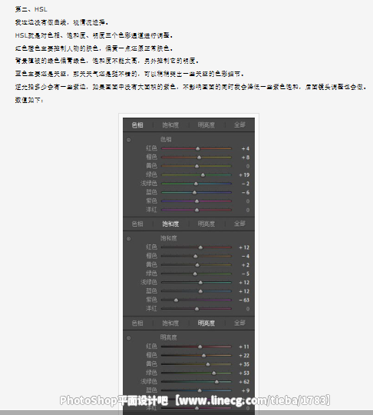Open 全部 tab in the middle tab row

(239, 224)
